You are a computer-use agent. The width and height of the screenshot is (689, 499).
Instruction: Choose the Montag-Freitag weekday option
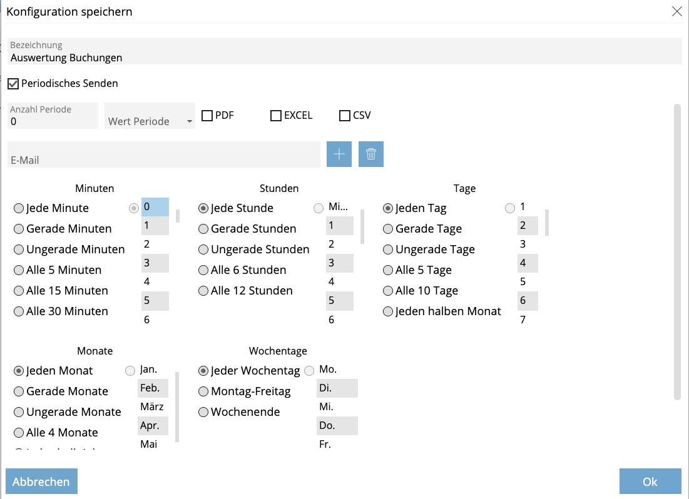203,391
